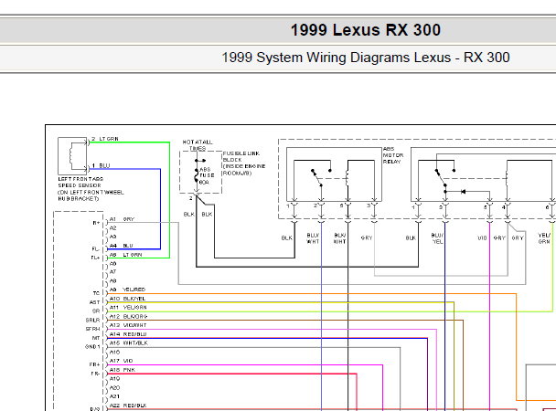Select connector pin "A17 VIO"
This screenshot has height=411, width=556.
tap(122, 361)
